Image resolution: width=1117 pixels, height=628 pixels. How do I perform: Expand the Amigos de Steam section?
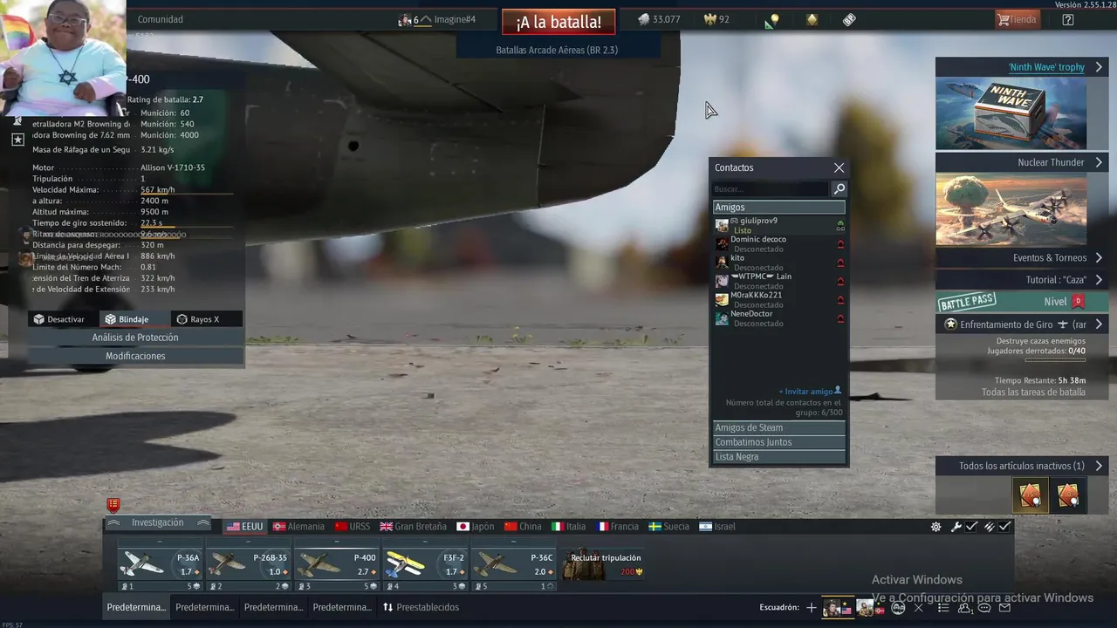tap(779, 427)
